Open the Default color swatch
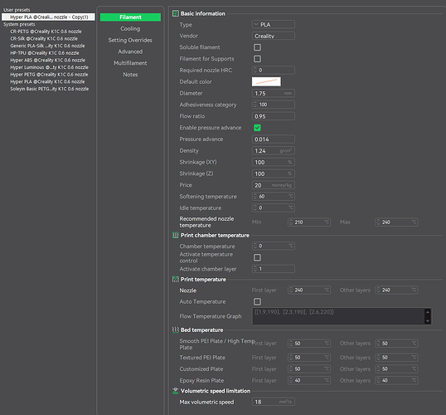Screen dimensions: 446x415 click(266, 81)
